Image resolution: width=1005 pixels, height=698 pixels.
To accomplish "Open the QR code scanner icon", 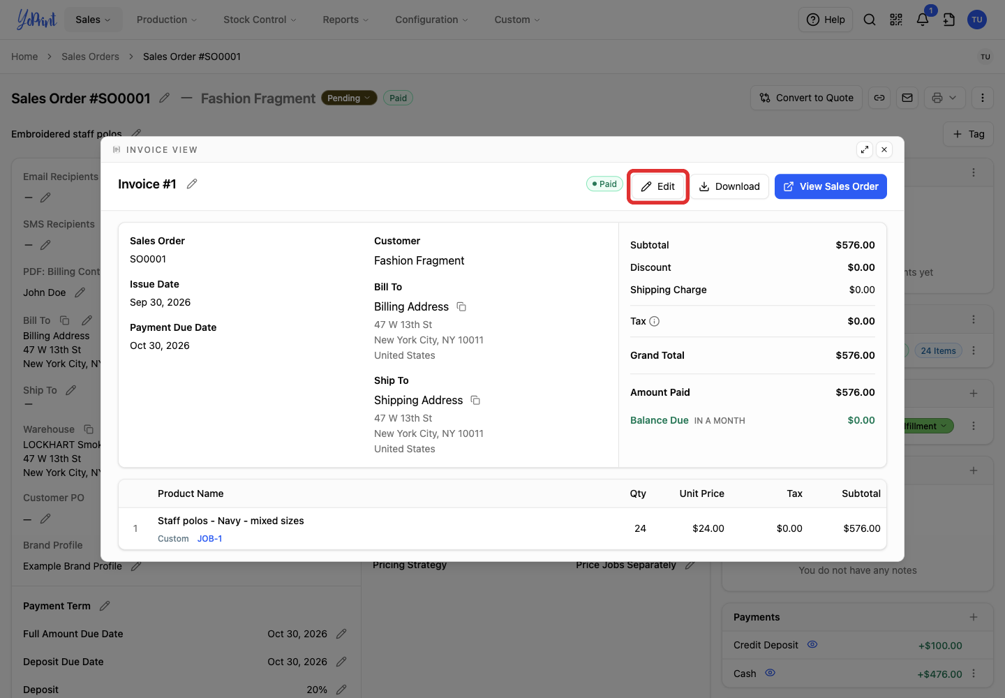I will coord(896,20).
